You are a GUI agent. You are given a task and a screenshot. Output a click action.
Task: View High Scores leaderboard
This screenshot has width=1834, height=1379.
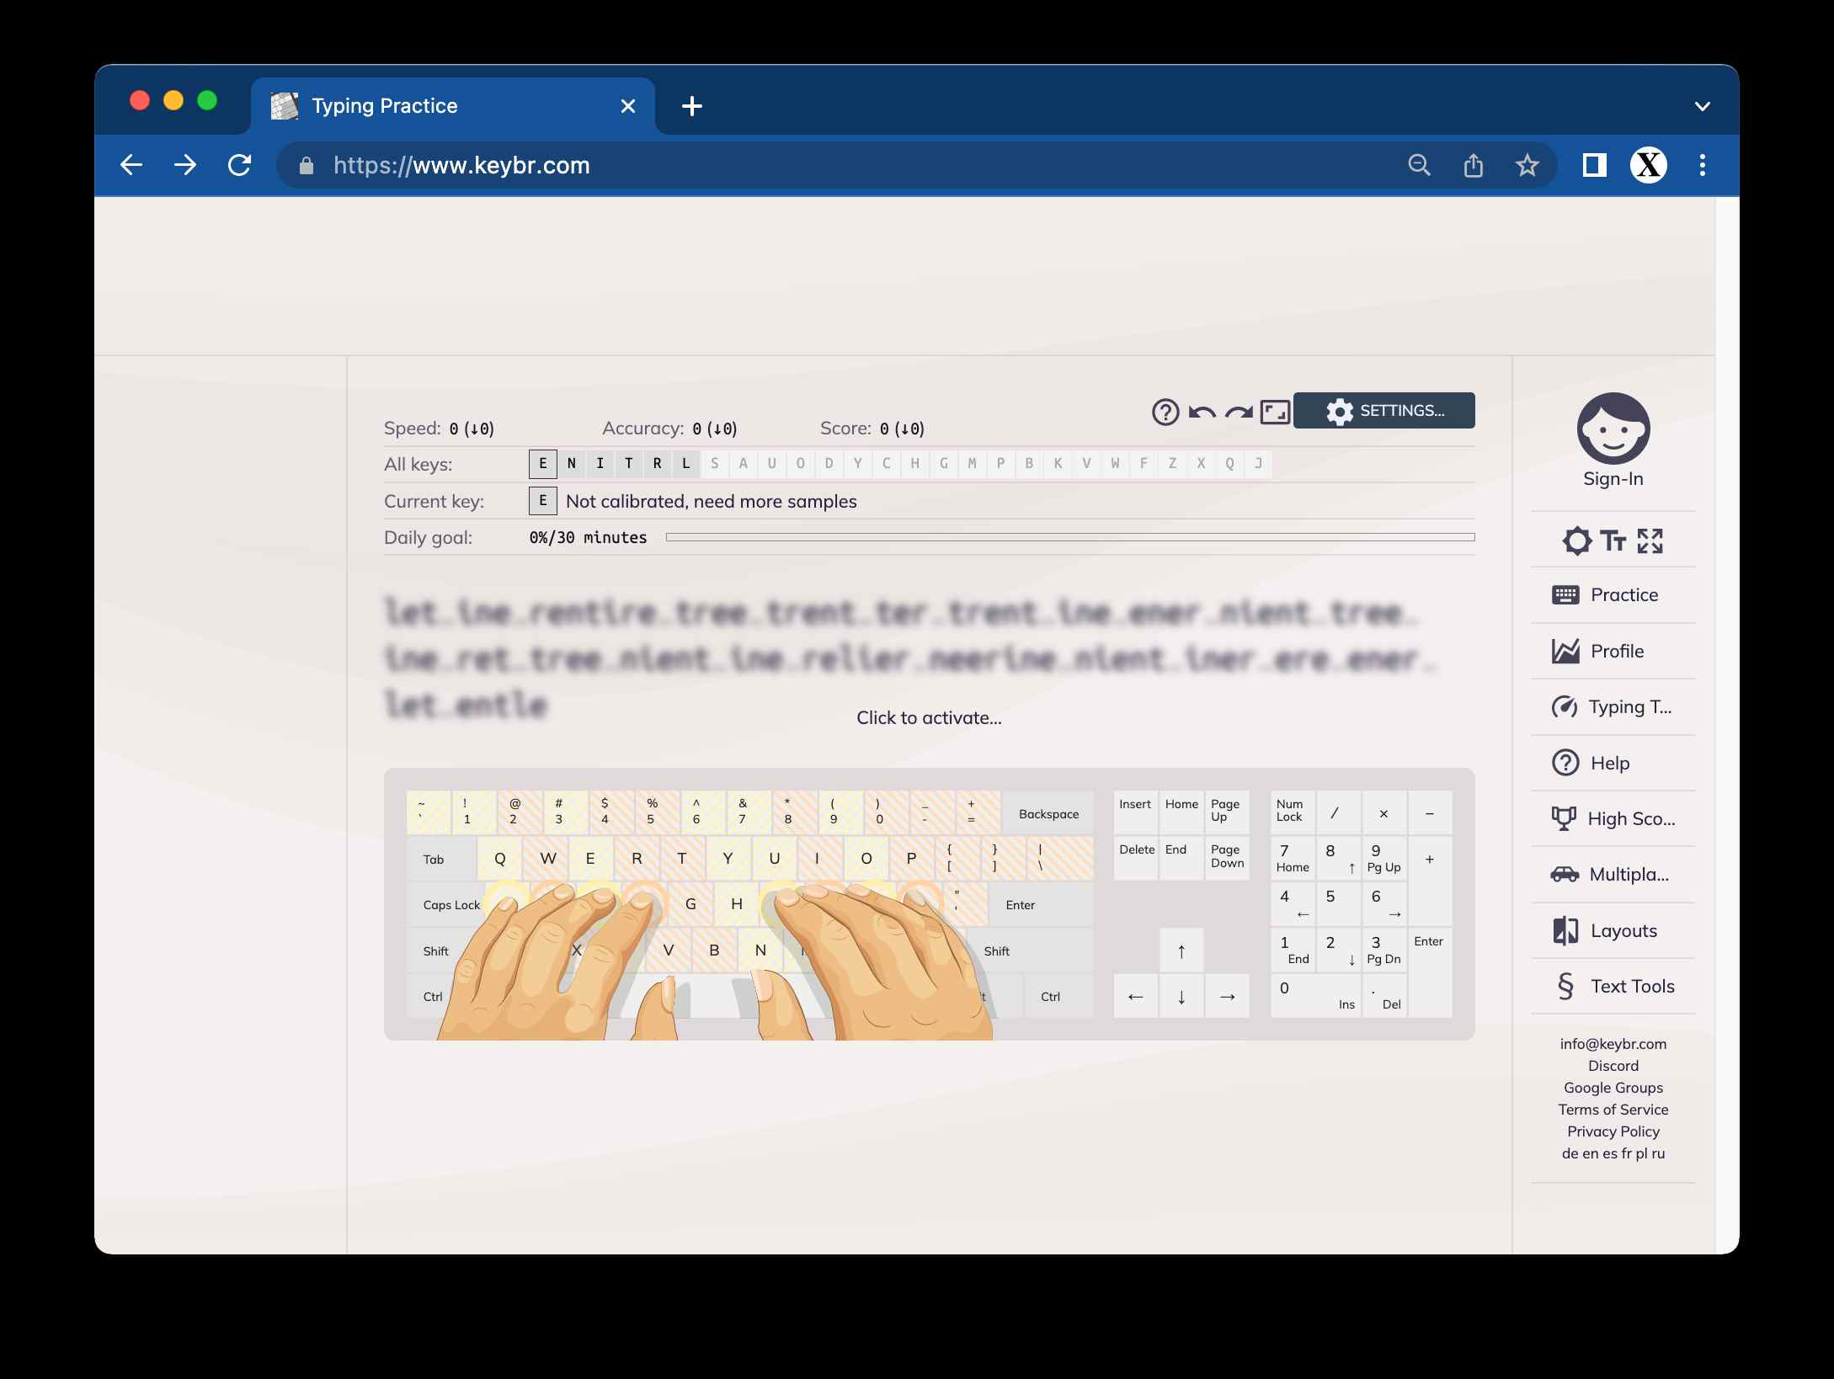click(x=1613, y=818)
